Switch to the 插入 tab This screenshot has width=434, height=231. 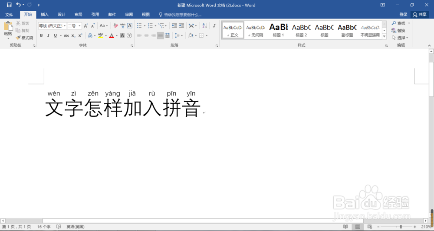45,15
